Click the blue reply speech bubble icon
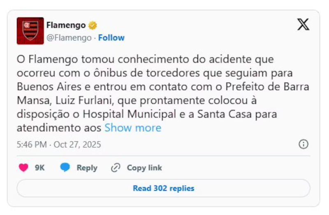Screen dimensions: 329x215 [65, 168]
